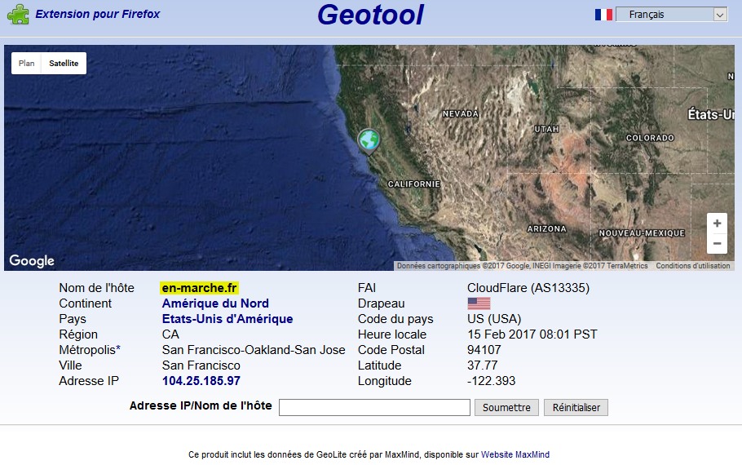Open the Amérique du Nord continent link
The width and height of the screenshot is (742, 465).
215,303
